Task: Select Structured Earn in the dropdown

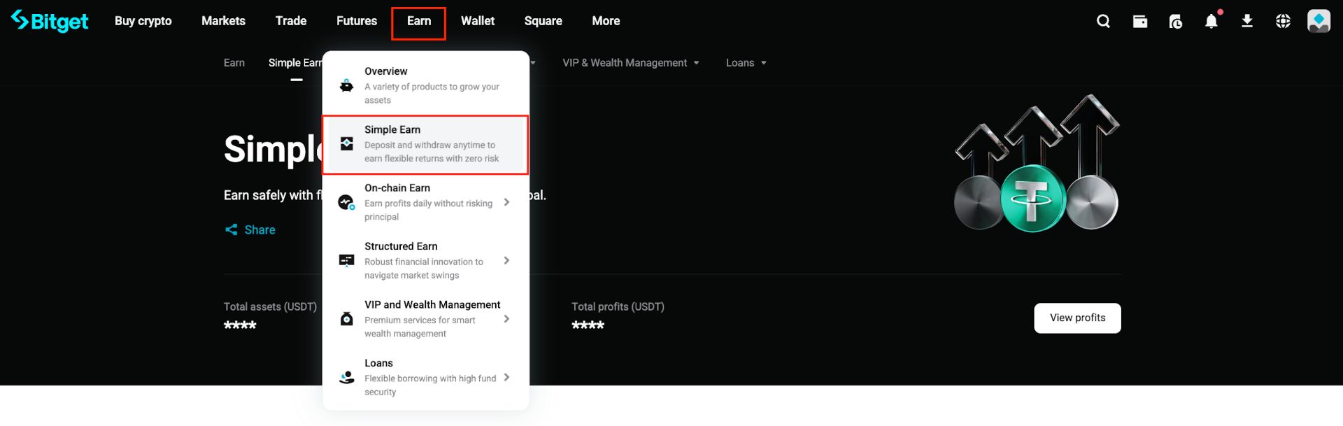Action: tap(425, 260)
